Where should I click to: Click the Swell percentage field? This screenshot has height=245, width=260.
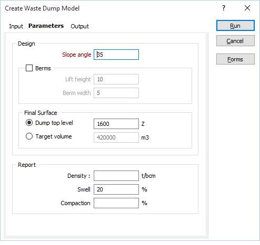tap(116, 189)
